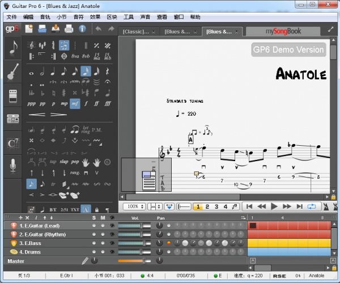This screenshot has height=283, width=340.
Task: Print the score with the printer icon
Action: pos(69,29)
